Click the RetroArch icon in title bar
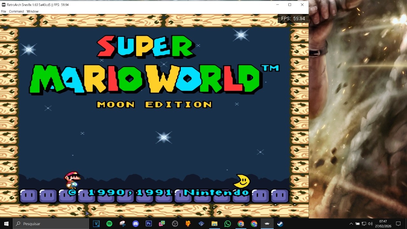This screenshot has width=407, height=229. pyautogui.click(x=3, y=5)
